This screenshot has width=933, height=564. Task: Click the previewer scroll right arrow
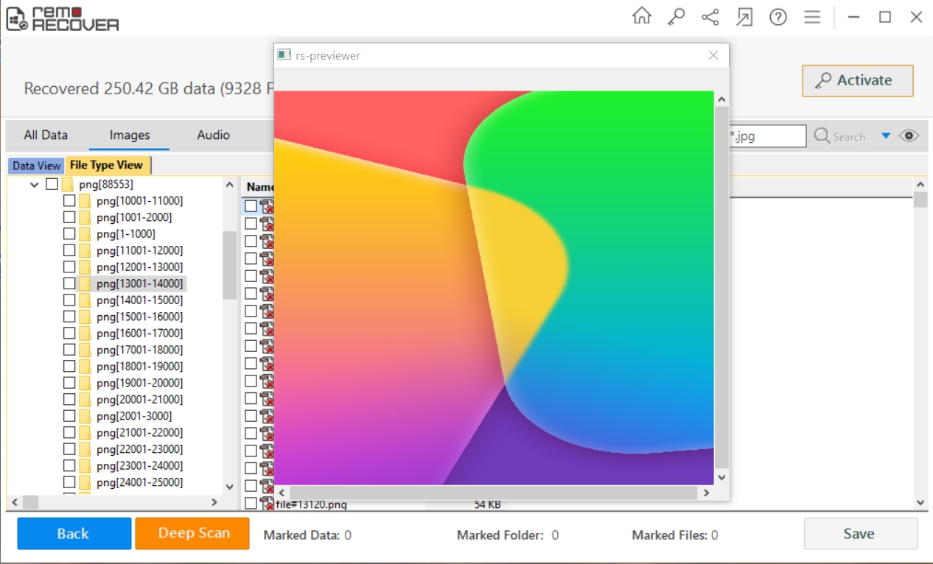[706, 493]
